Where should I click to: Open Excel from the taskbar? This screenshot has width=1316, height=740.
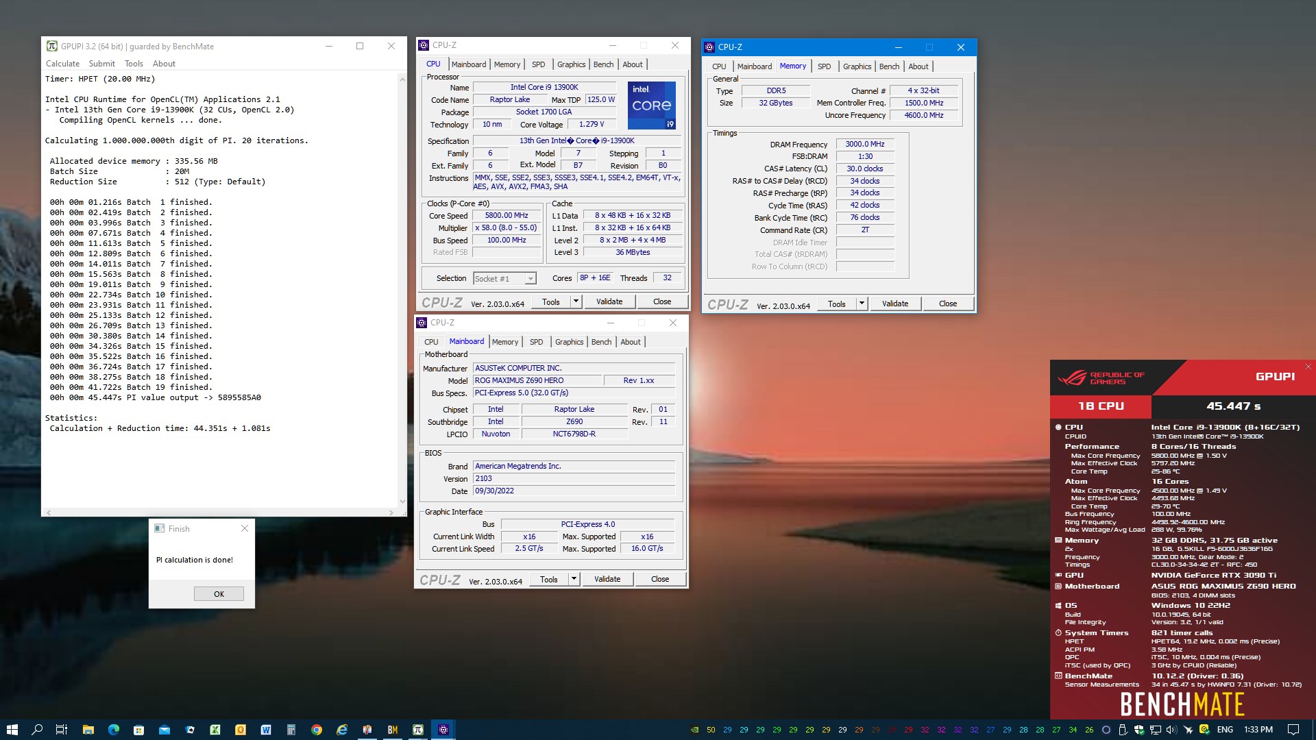(x=215, y=730)
